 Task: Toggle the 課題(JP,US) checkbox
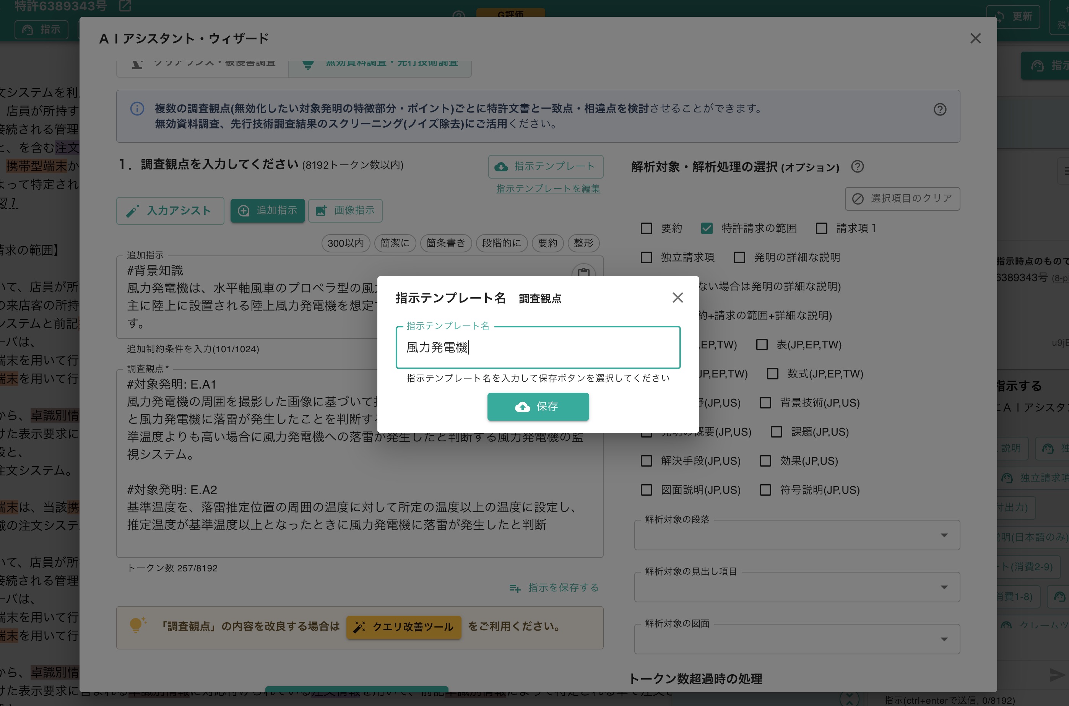(776, 432)
